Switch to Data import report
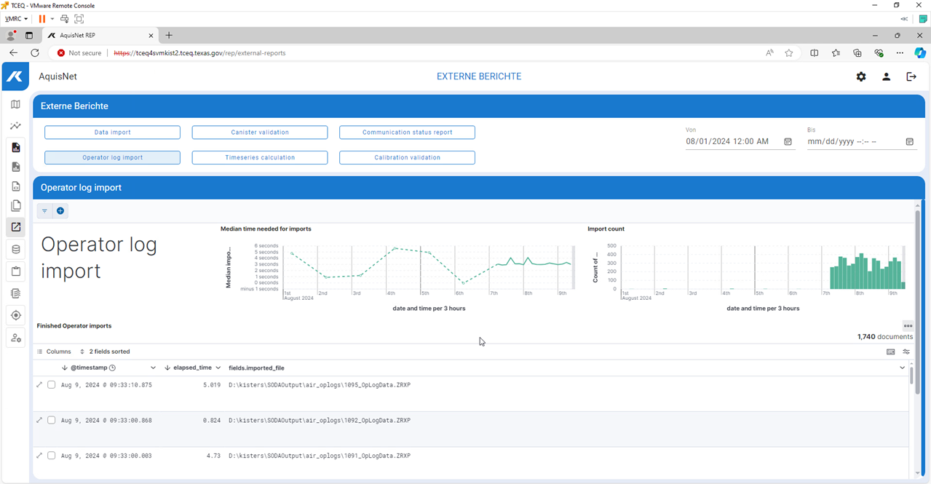 [x=112, y=132]
